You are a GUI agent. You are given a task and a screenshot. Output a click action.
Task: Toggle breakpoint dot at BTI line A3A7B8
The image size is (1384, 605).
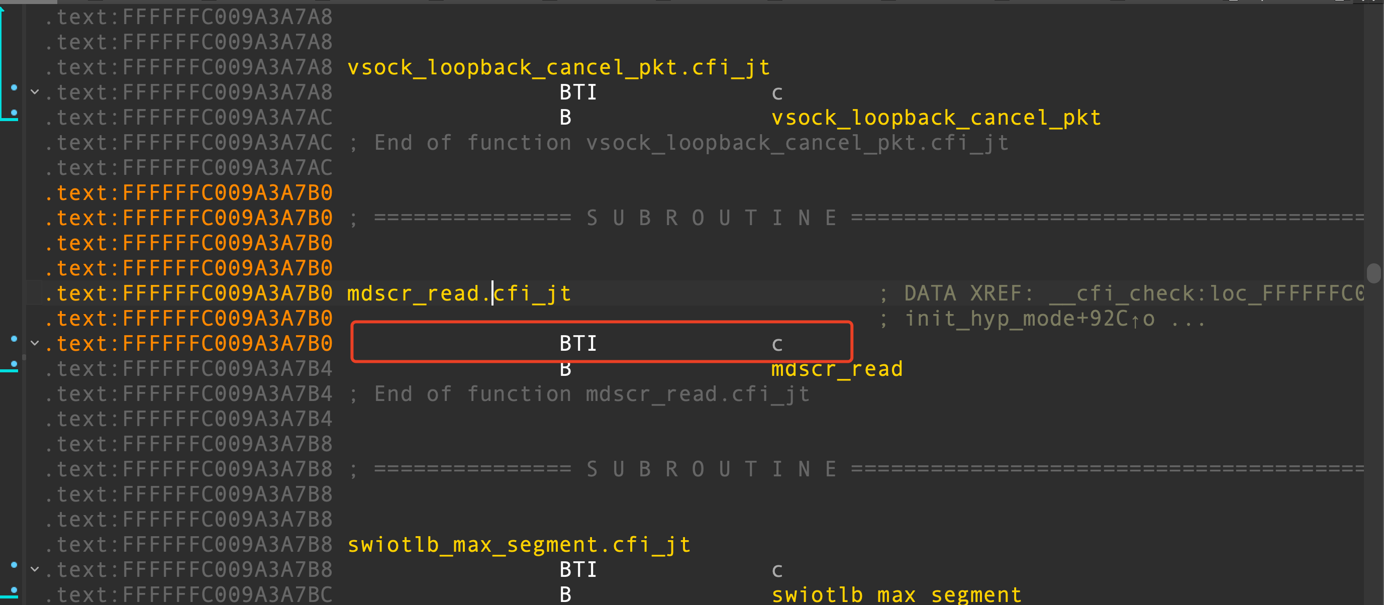coord(14,565)
